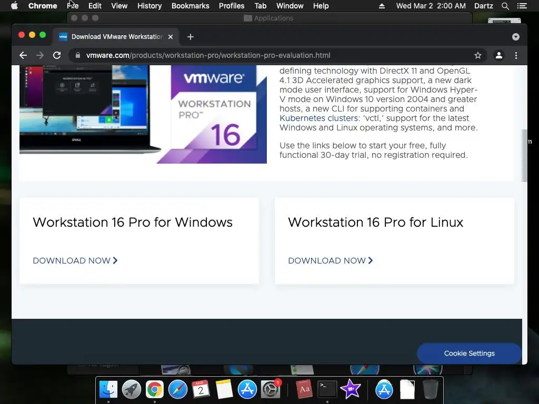Open the Window menu
This screenshot has height=404, width=539.
coord(290,6)
